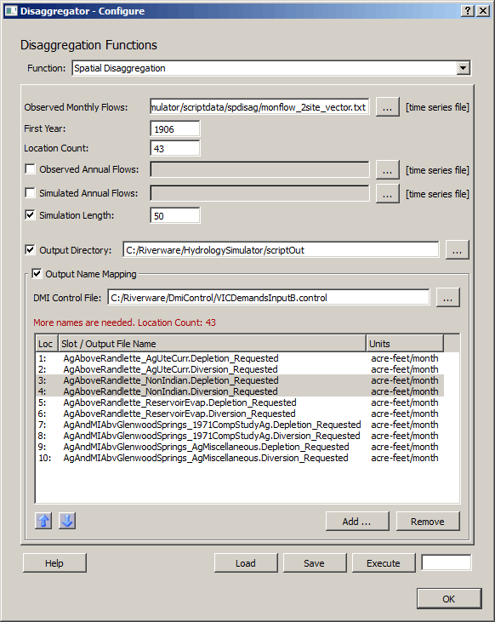Enable the Simulated Annual Flows checkbox
Image resolution: width=495 pixels, height=622 pixels.
[30, 193]
